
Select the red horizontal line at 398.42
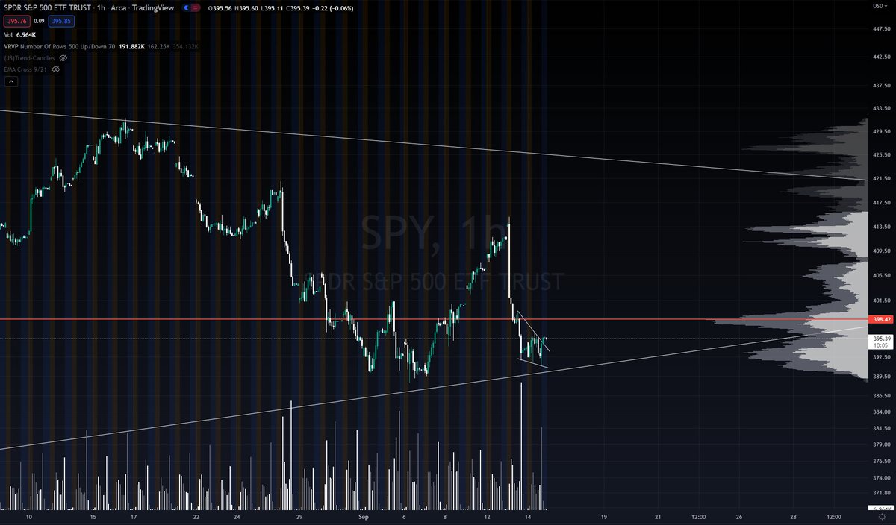tap(433, 319)
